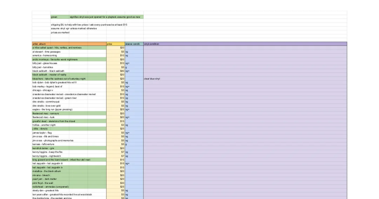Select 'hollies - another night' cell

click(x=69, y=125)
